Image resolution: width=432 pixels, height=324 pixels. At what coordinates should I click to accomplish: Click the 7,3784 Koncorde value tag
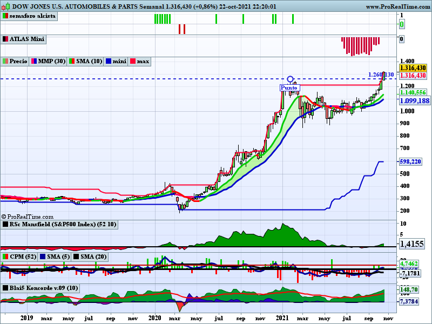coord(409,301)
